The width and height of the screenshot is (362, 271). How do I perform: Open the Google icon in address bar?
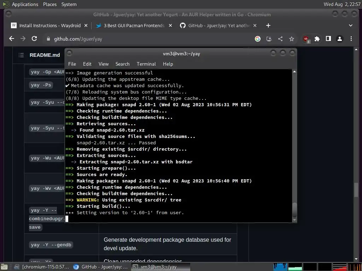pyautogui.click(x=258, y=39)
